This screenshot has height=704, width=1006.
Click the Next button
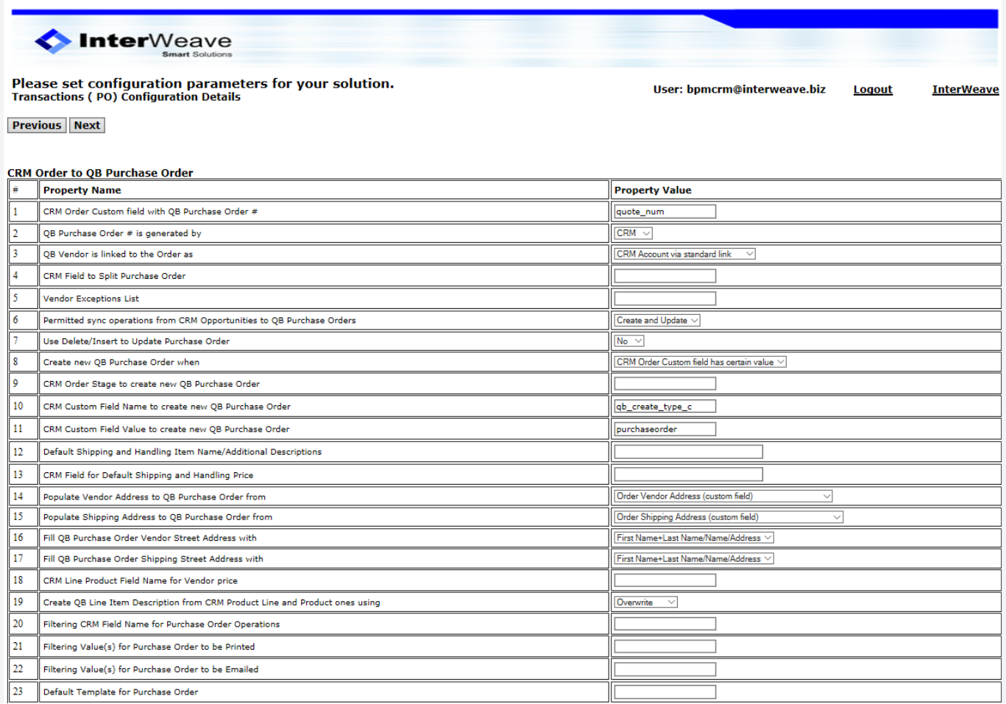pyautogui.click(x=86, y=125)
